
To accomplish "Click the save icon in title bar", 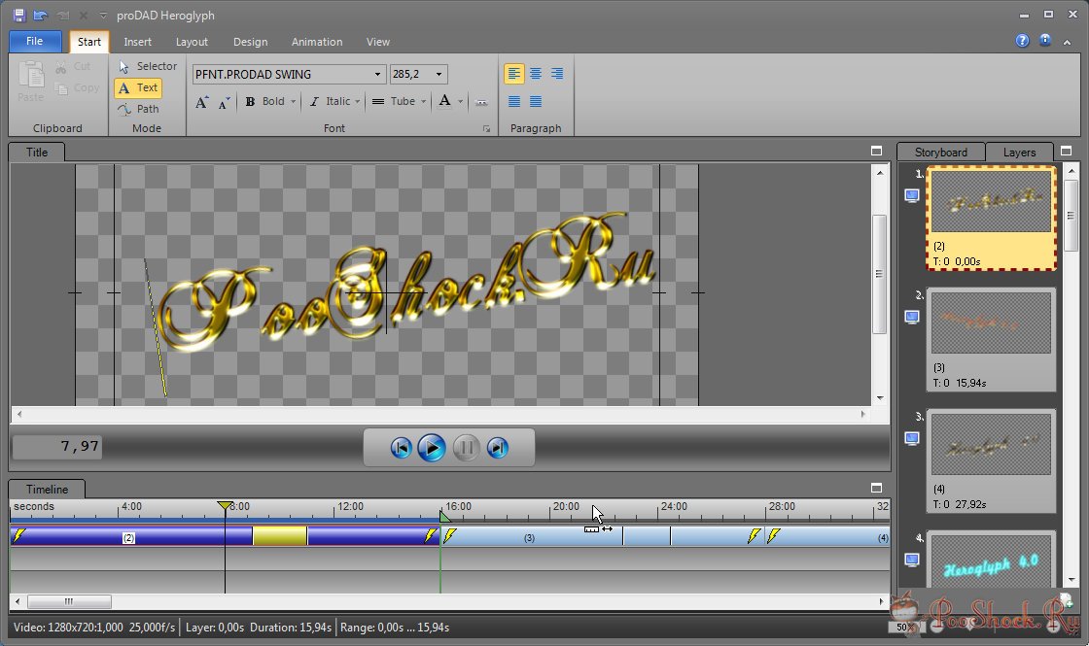I will click(x=18, y=16).
